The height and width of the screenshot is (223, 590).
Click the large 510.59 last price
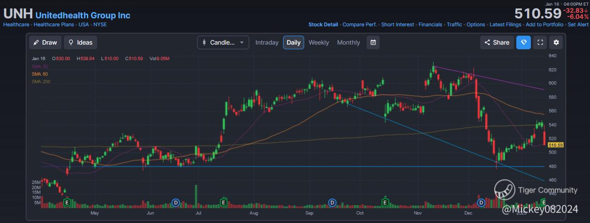(537, 13)
